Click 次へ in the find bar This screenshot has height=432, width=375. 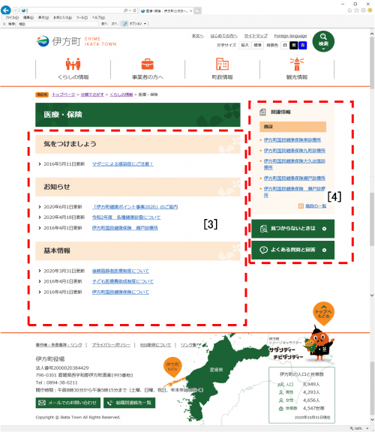tap(114, 24)
